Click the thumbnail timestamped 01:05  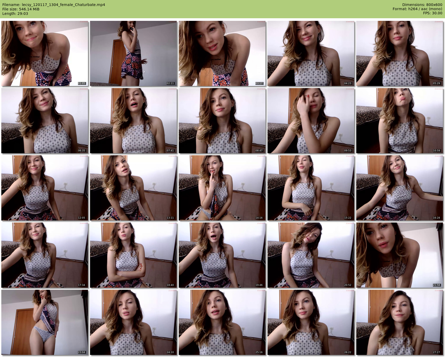tap(44, 53)
